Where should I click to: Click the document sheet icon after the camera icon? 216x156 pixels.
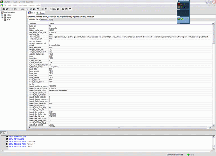coord(51,9)
